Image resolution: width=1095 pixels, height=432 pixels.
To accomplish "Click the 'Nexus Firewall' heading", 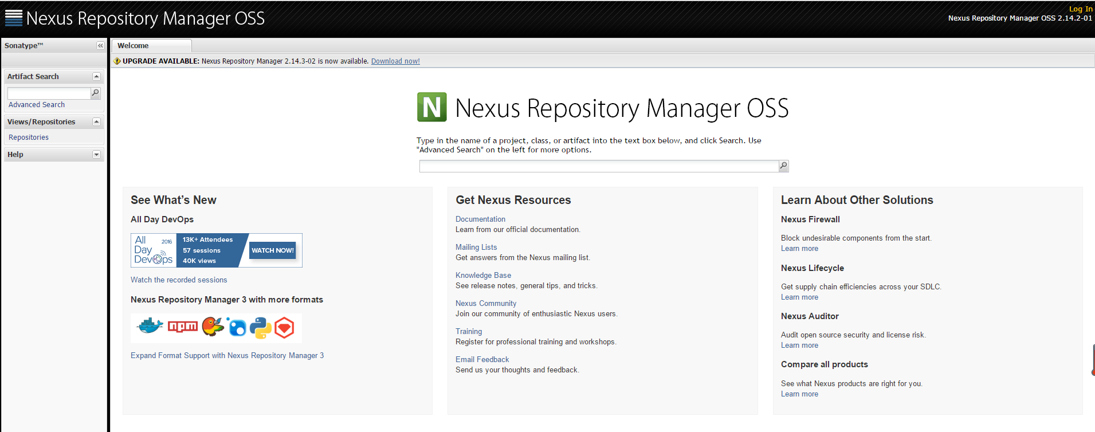I will pyautogui.click(x=810, y=219).
